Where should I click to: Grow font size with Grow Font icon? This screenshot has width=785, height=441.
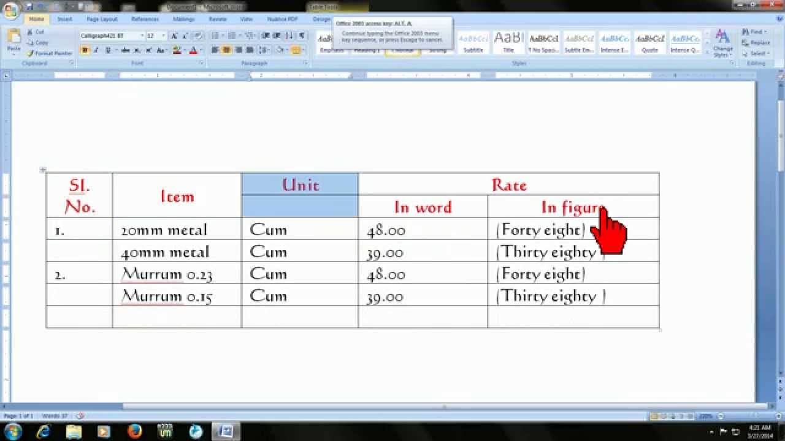tap(174, 36)
